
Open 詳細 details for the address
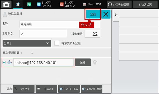[x=83, y=62]
